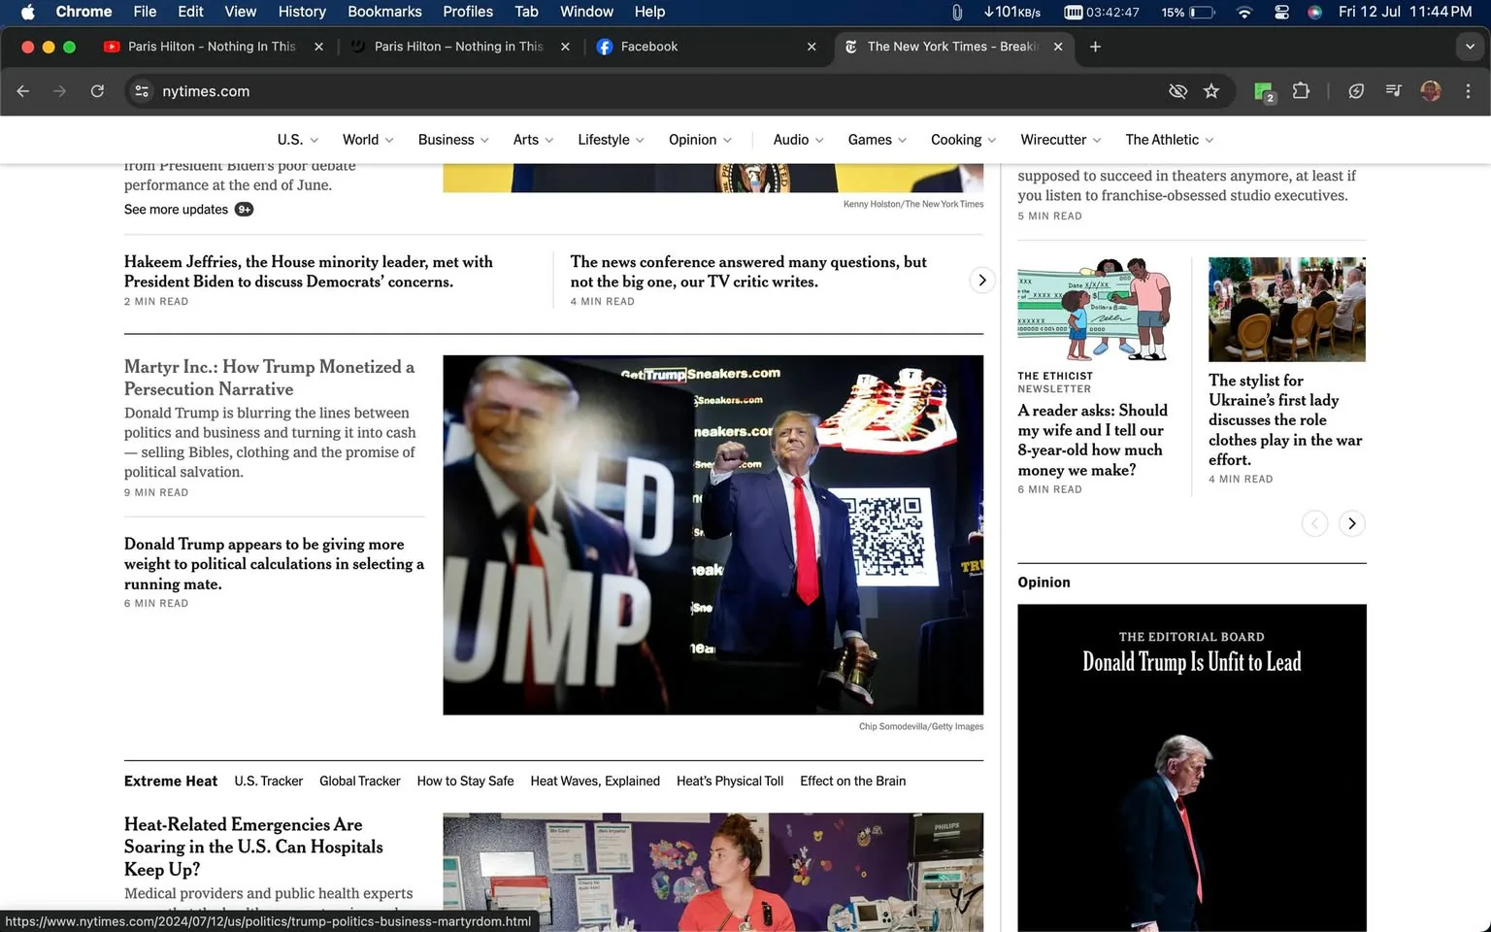The image size is (1491, 932).
Task: Open the Ethicist check illustration thumbnail
Action: pyautogui.click(x=1095, y=310)
